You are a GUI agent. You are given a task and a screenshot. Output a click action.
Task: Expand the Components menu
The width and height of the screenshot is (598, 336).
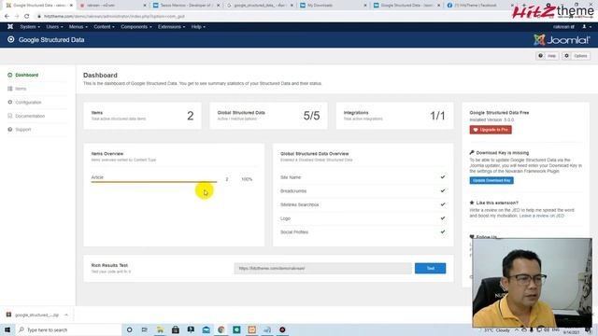136,27
